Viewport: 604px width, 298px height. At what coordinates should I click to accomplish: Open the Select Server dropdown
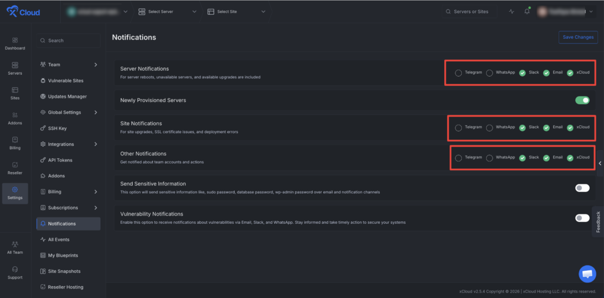click(167, 12)
